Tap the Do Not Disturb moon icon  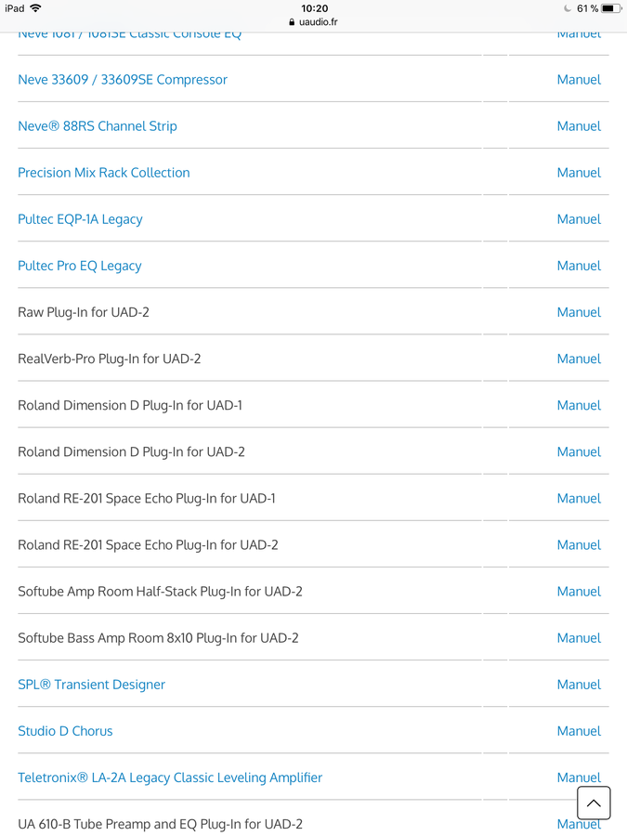click(x=568, y=8)
